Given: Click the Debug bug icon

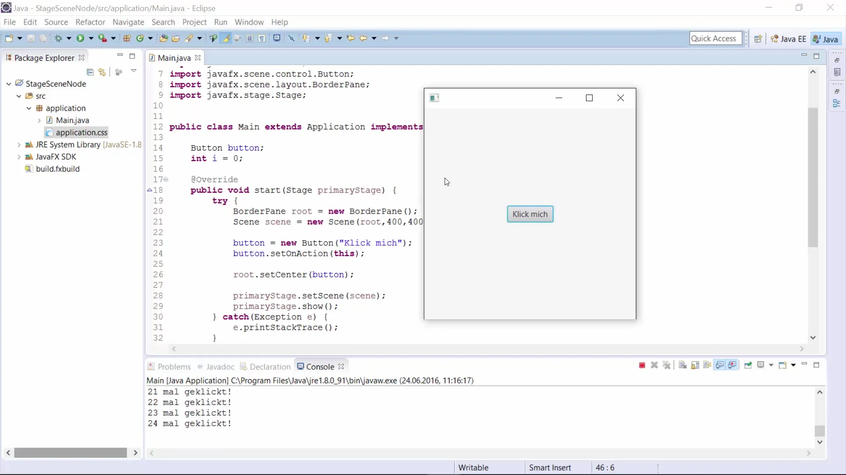Looking at the screenshot, I should point(58,38).
